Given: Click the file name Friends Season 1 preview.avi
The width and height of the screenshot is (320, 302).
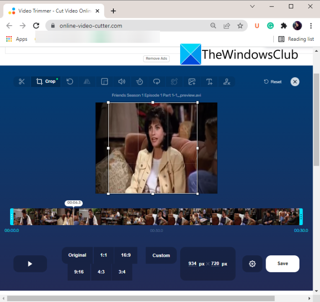Looking at the screenshot, I should (156, 95).
